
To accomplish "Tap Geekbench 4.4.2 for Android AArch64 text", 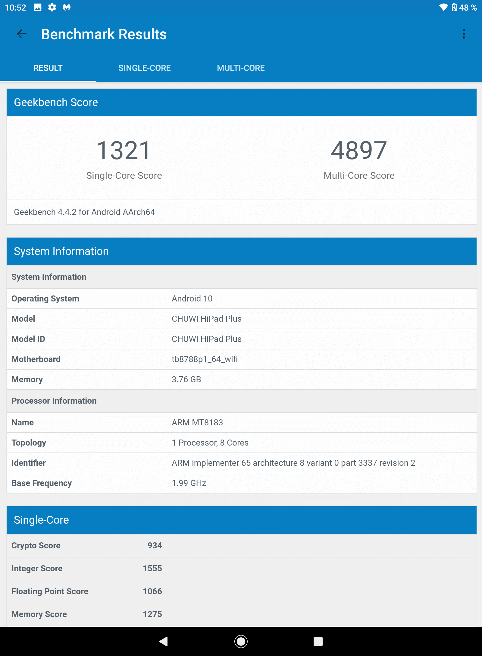I will (x=85, y=212).
